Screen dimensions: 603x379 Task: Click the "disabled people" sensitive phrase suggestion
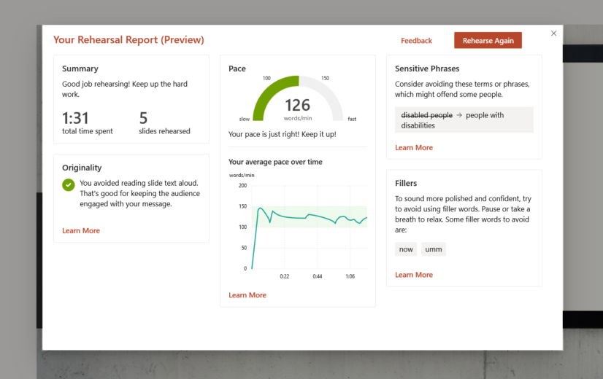click(427, 115)
